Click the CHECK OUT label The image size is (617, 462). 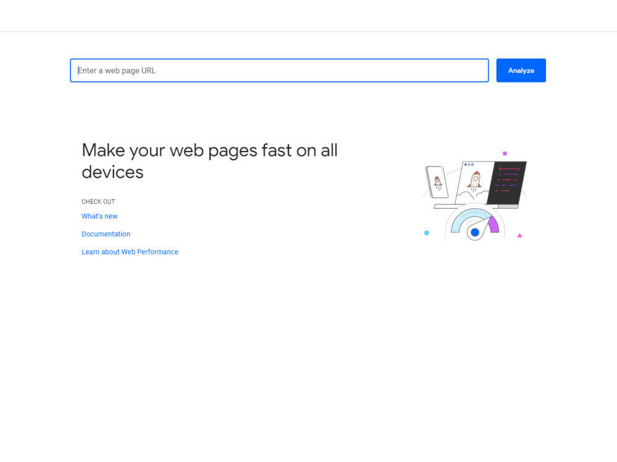tap(98, 201)
